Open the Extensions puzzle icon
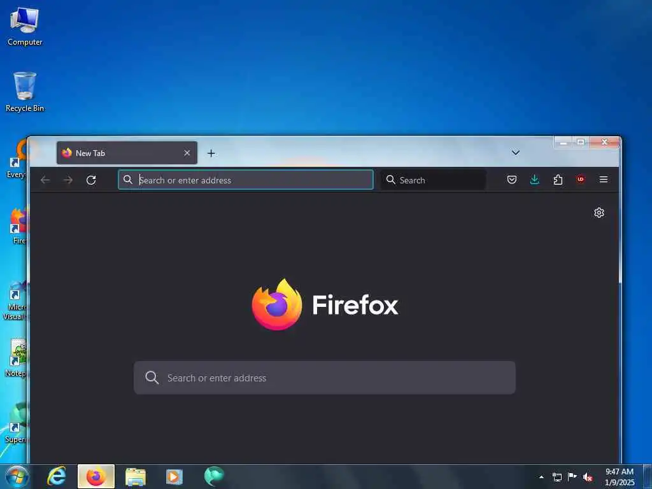Screen dimensions: 652x489 pyautogui.click(x=558, y=180)
